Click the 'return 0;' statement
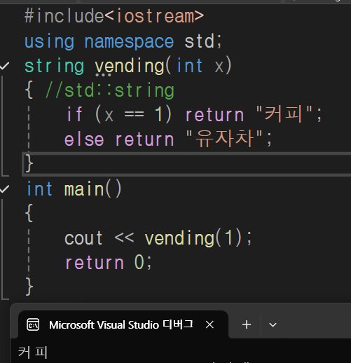 [109, 263]
